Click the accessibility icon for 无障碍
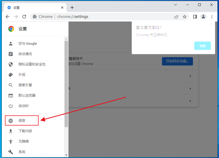The image size is (219, 158). [11, 141]
